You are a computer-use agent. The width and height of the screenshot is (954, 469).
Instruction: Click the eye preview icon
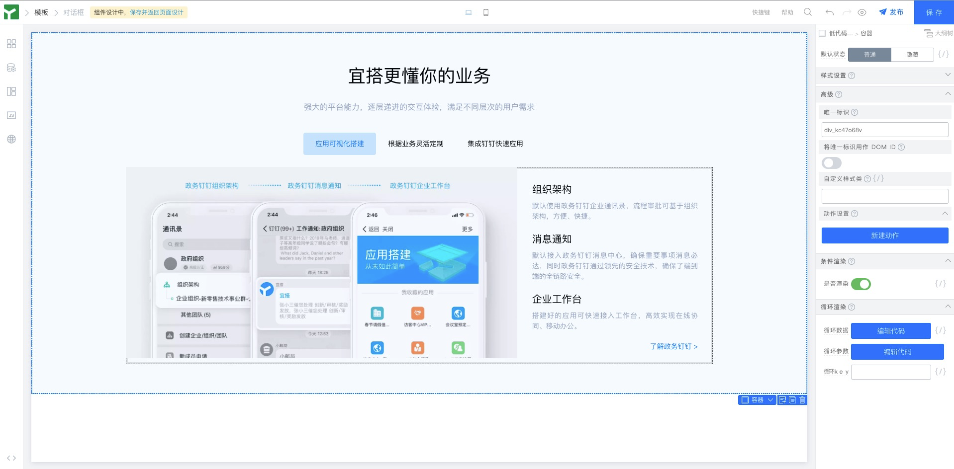tap(862, 12)
